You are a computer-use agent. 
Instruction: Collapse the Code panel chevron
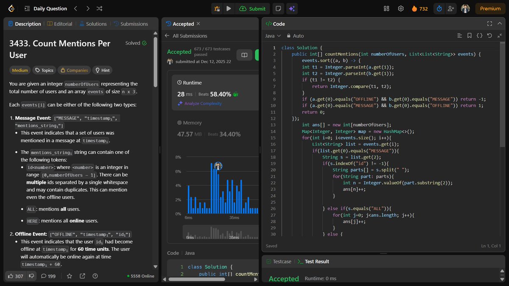(x=500, y=24)
